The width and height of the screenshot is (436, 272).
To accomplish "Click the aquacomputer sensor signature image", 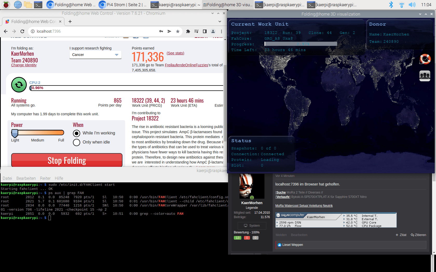I will click(x=336, y=220).
